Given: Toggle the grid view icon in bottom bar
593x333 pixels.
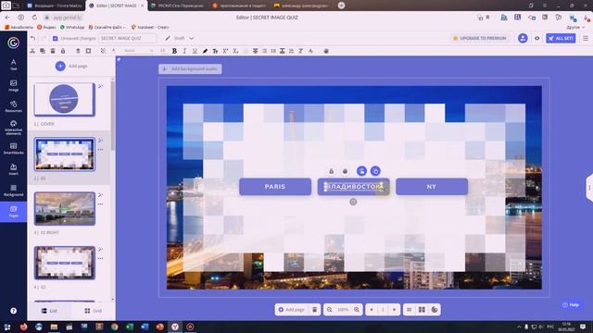Looking at the screenshot, I should pyautogui.click(x=409, y=310).
